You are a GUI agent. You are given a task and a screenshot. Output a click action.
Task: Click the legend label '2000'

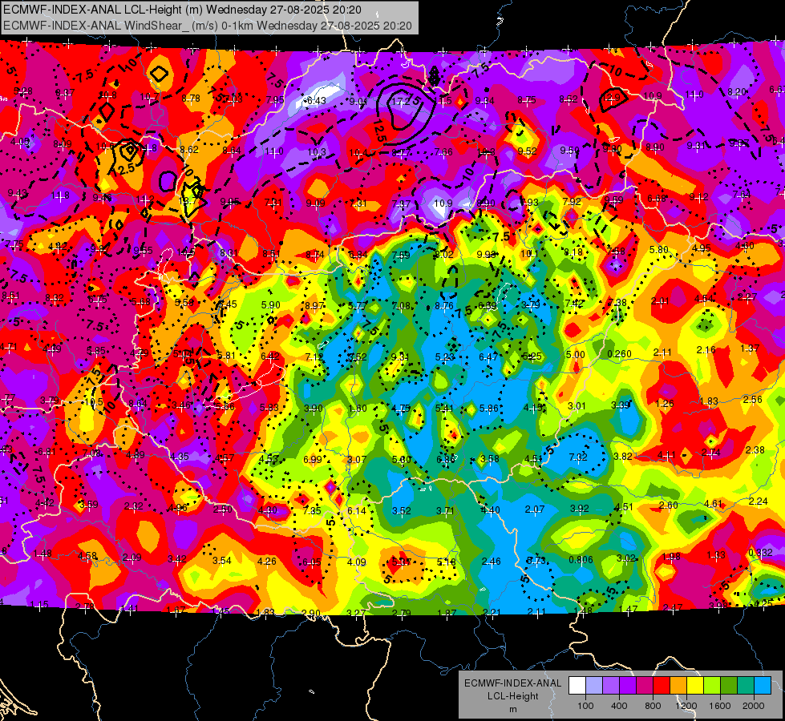pos(754,706)
